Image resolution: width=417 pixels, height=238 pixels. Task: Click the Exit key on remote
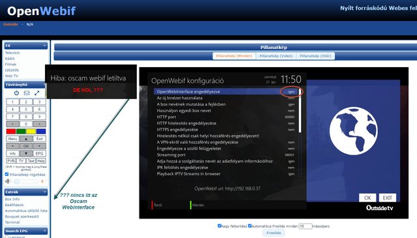coord(39,139)
